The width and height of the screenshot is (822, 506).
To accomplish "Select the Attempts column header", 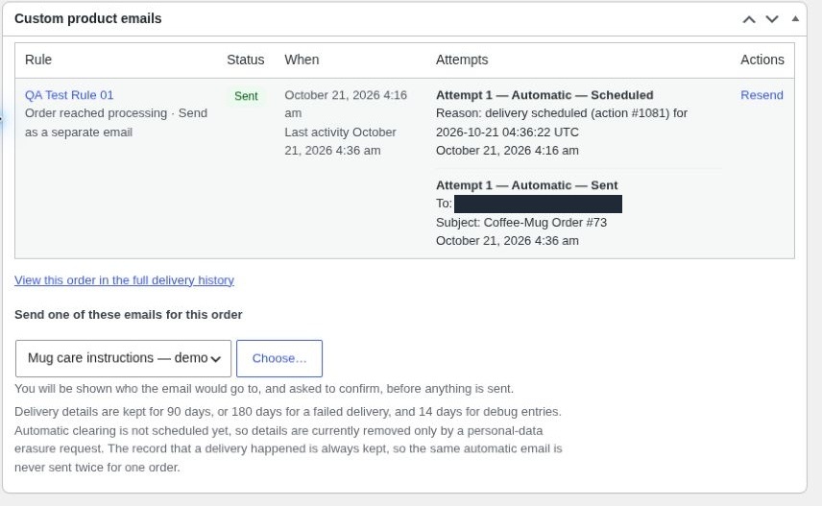I will pyautogui.click(x=462, y=60).
